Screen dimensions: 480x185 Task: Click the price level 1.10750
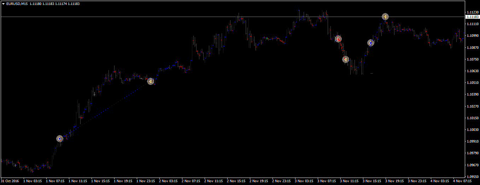473,59
